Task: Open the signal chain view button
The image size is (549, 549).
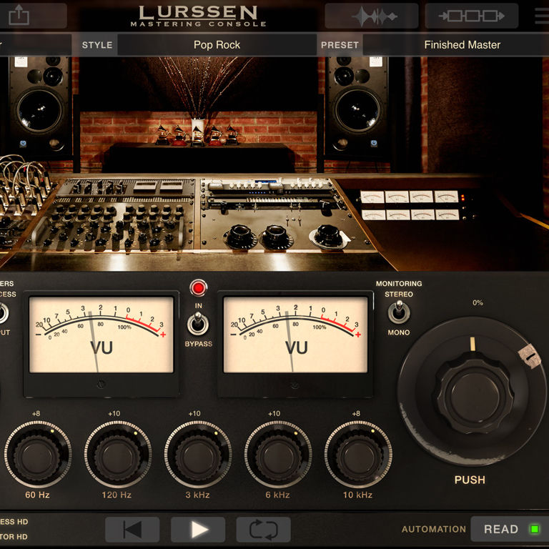Action: (471, 16)
